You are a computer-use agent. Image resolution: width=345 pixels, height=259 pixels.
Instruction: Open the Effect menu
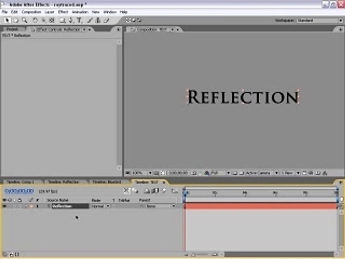coord(63,12)
